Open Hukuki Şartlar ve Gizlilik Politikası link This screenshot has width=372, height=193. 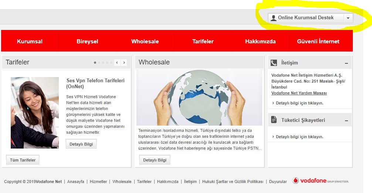point(233,182)
